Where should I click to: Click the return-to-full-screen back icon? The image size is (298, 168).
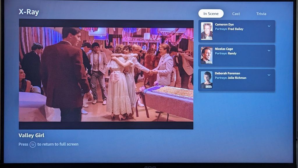[33, 144]
